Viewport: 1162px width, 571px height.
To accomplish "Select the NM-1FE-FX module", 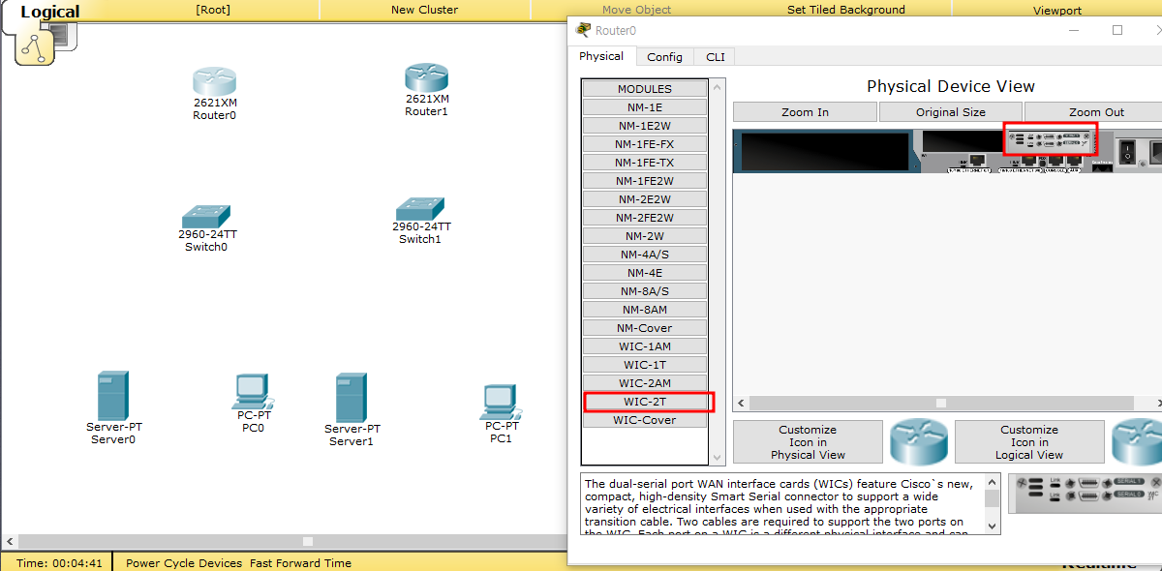I will [x=645, y=144].
